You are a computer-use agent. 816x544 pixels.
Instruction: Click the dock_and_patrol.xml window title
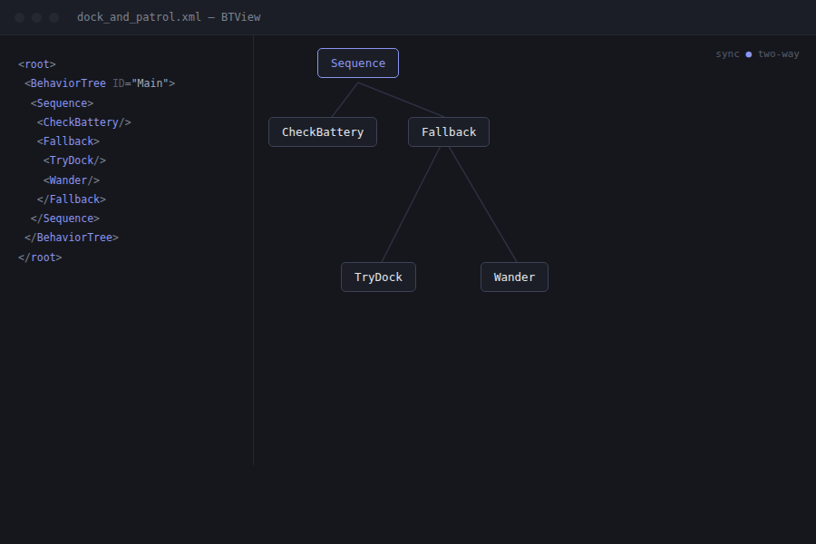169,17
